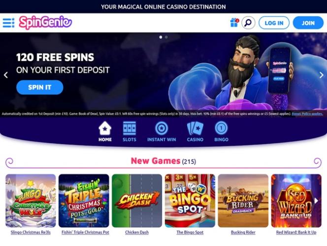
Task: Click the SpinGenie logo
Action: coord(45,22)
